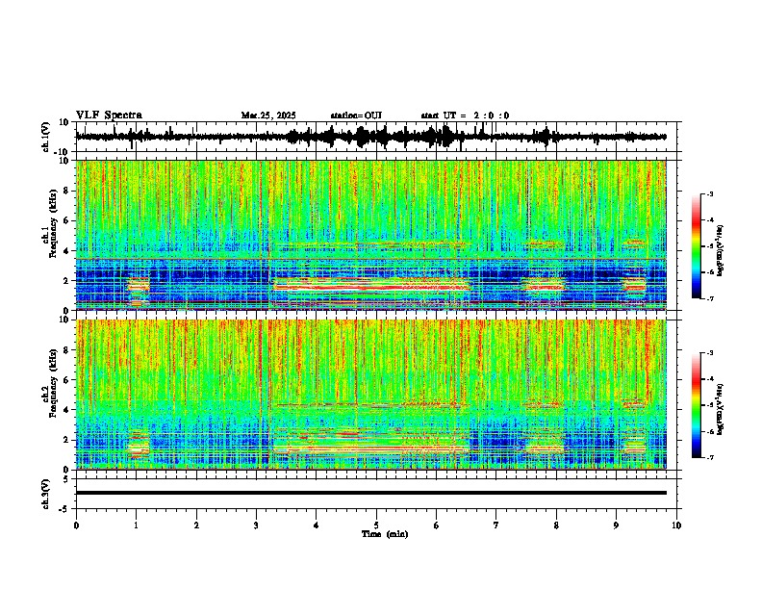Click the "6" kHz tick on ch.2 frequency axis
This screenshot has width=762, height=589.
click(67, 380)
